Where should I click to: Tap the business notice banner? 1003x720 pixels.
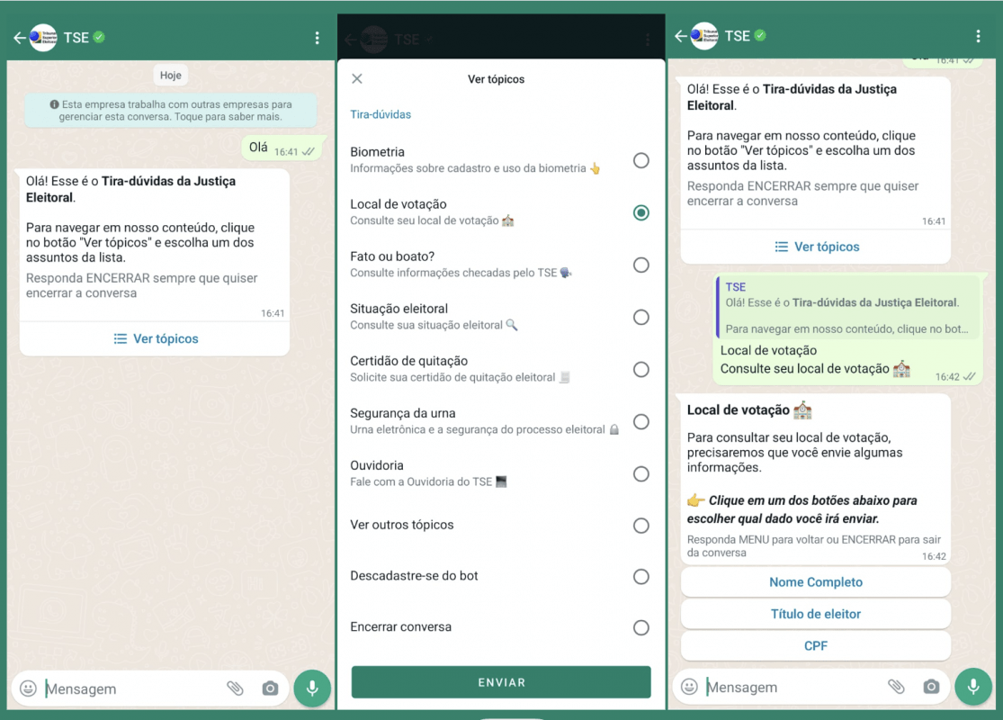pos(171,111)
